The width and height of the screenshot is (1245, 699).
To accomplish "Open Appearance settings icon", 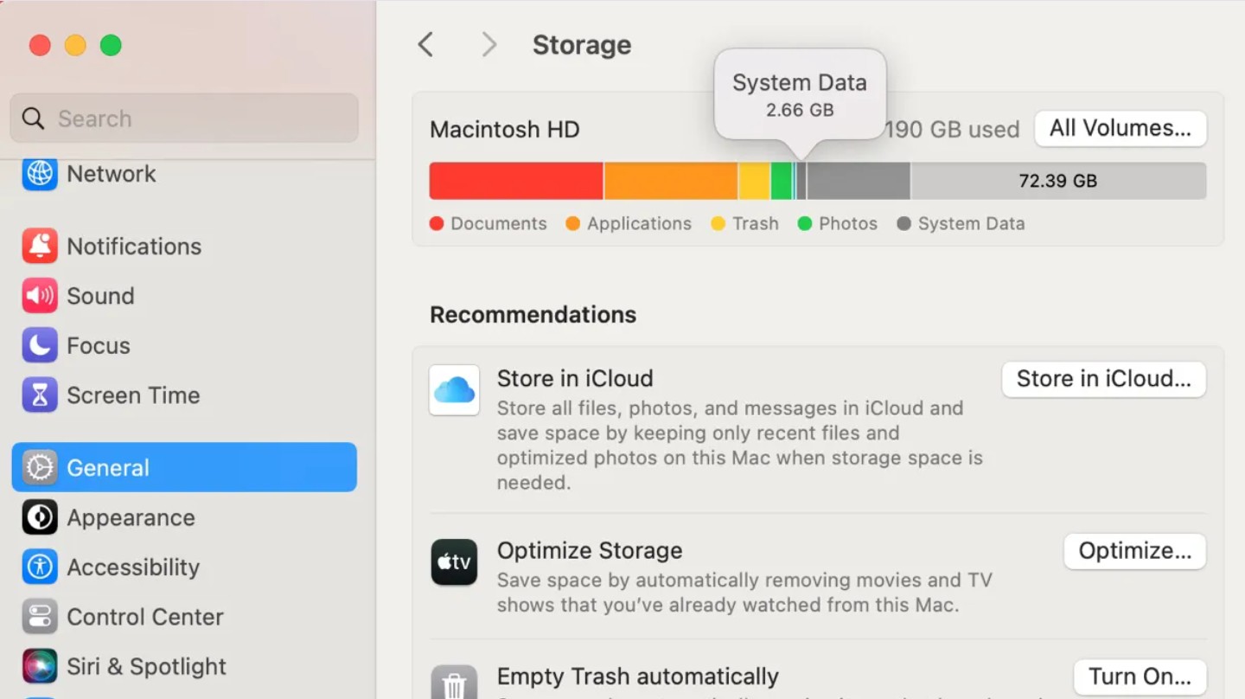I will coord(38,516).
